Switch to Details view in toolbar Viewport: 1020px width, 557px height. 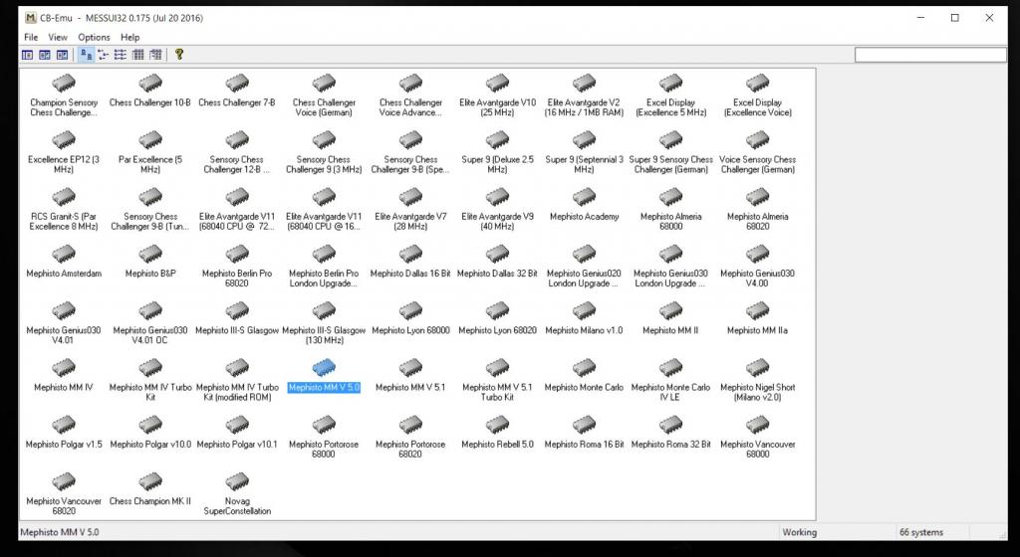coord(137,55)
